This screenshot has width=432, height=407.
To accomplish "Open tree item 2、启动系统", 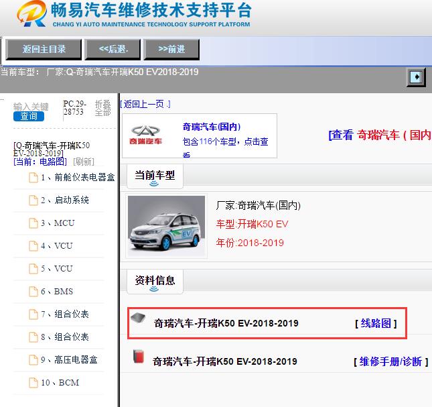I will point(65,200).
